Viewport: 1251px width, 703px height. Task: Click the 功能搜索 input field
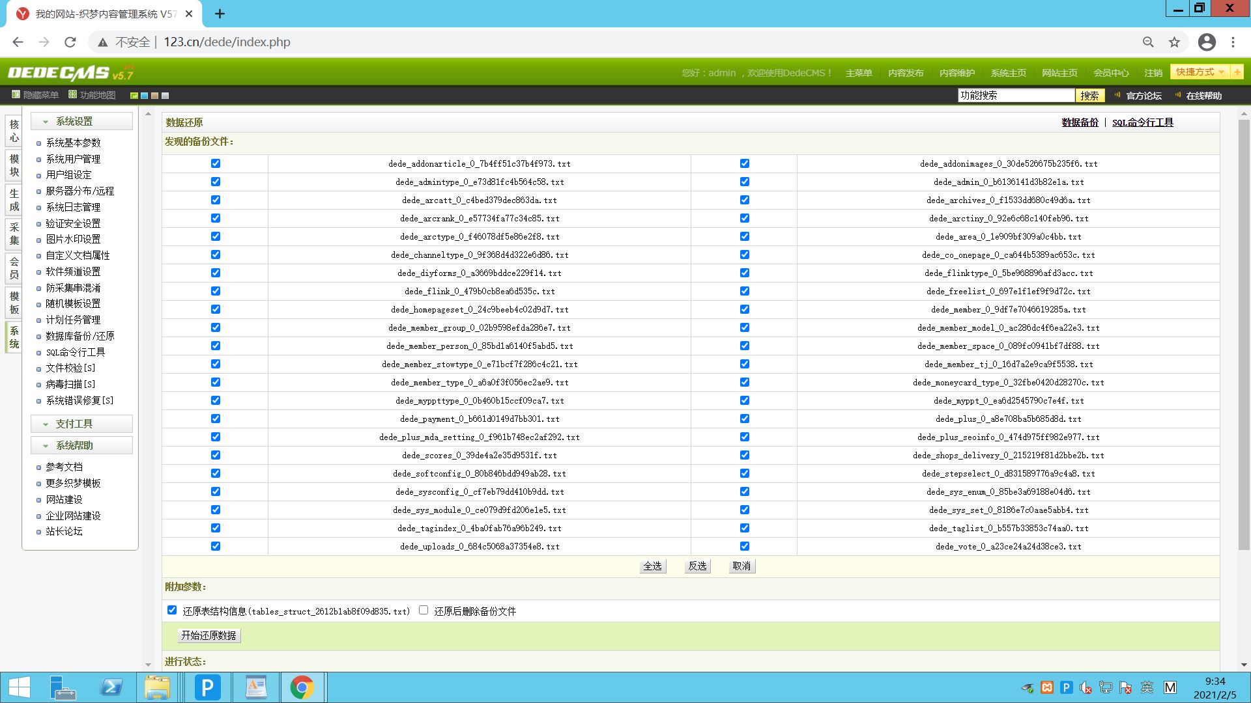pyautogui.click(x=1015, y=96)
